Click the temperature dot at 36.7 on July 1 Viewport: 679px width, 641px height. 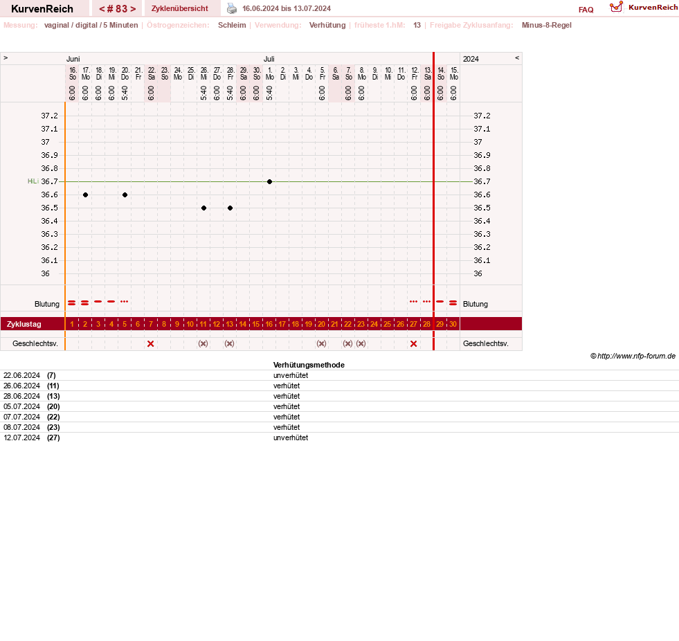pyautogui.click(x=269, y=181)
